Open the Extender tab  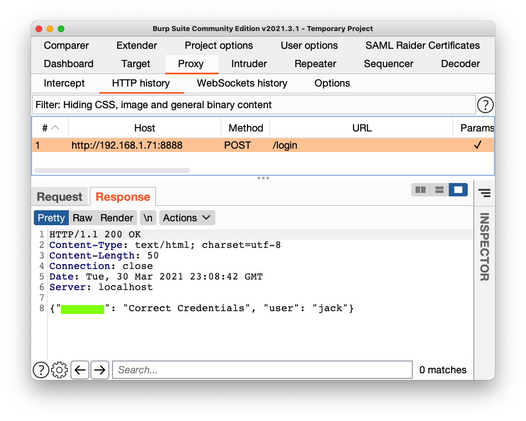pyautogui.click(x=136, y=45)
